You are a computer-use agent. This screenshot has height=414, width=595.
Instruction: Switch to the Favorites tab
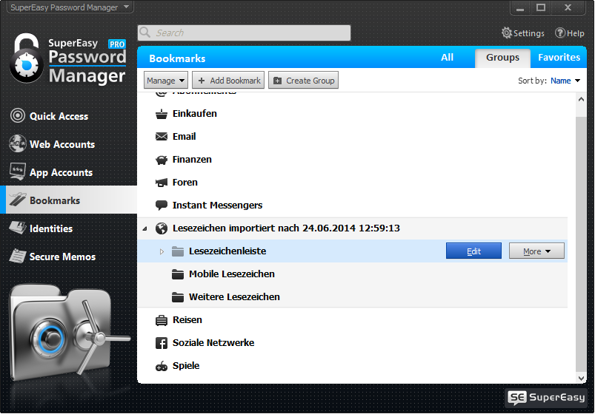click(x=559, y=57)
